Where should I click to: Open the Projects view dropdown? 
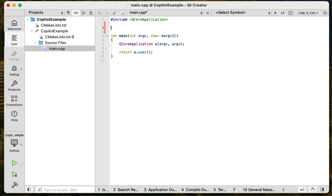(46, 13)
